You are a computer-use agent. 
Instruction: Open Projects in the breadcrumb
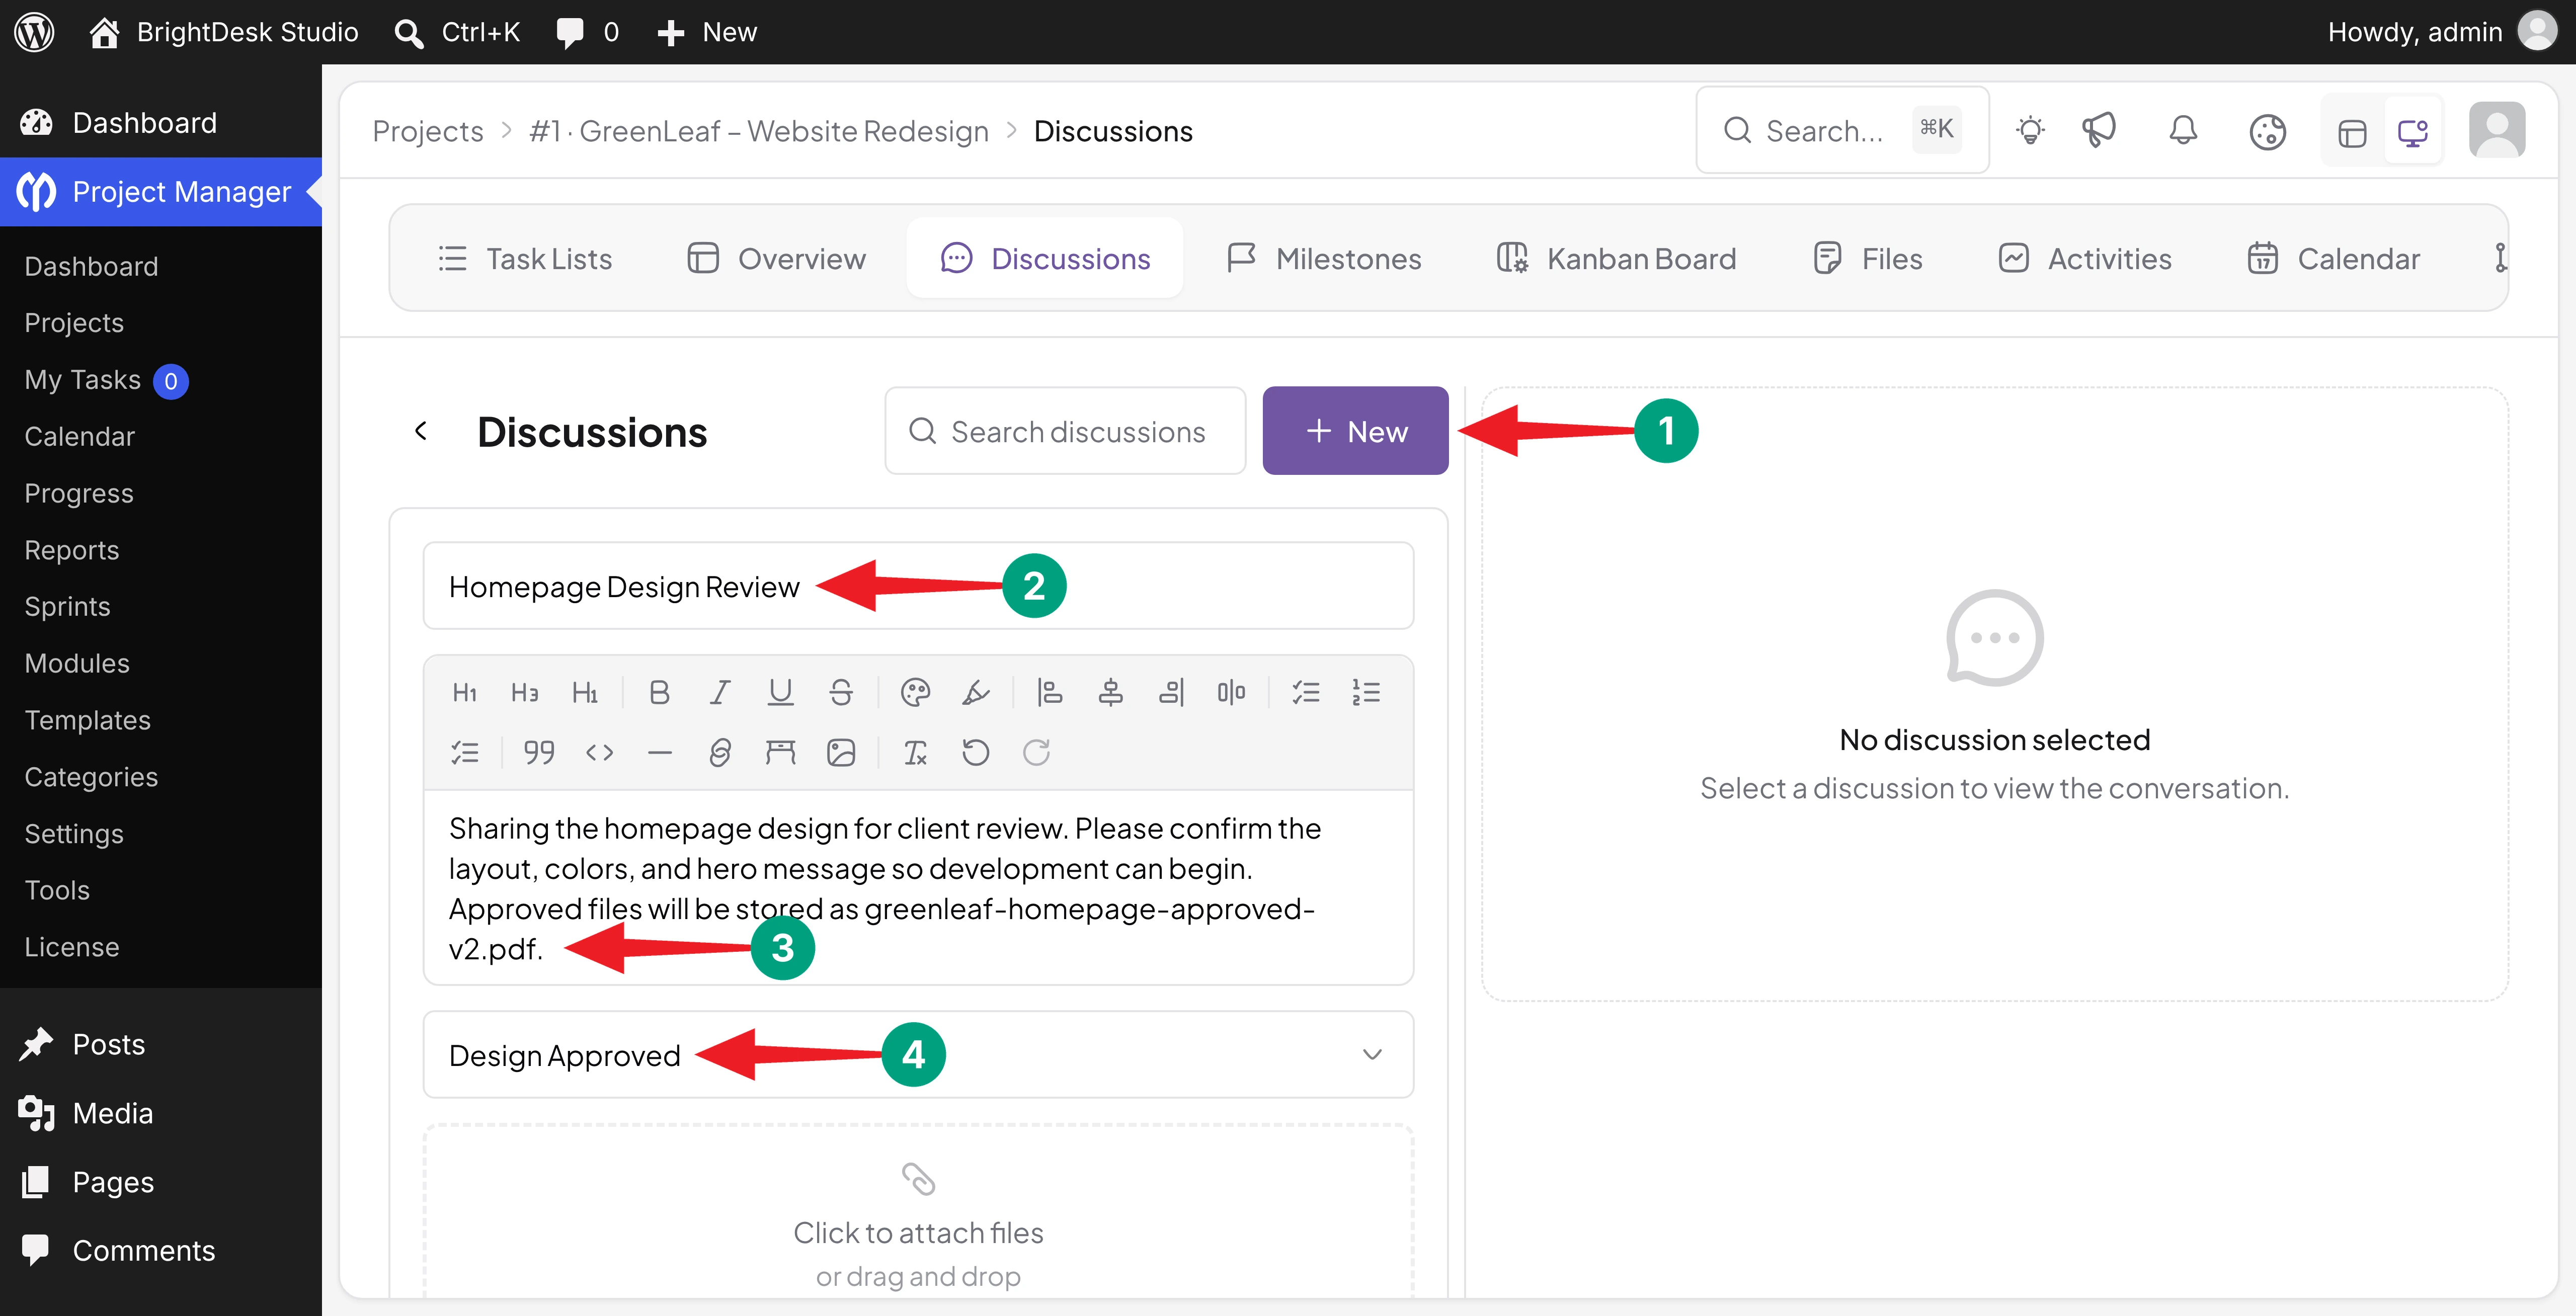coord(427,131)
